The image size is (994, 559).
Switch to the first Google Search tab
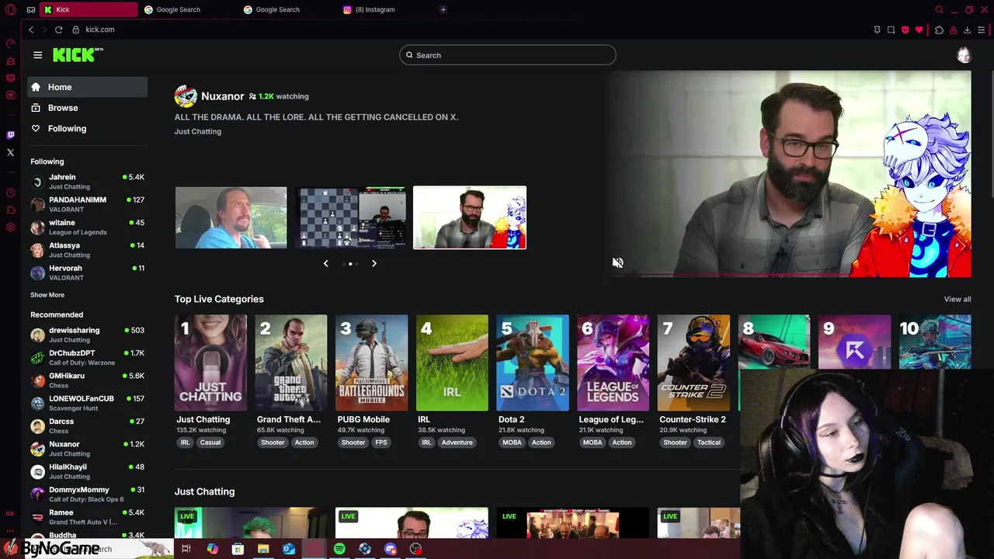tap(188, 9)
